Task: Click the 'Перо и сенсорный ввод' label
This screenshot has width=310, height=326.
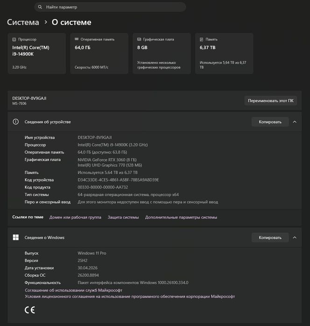Action: tap(48, 202)
